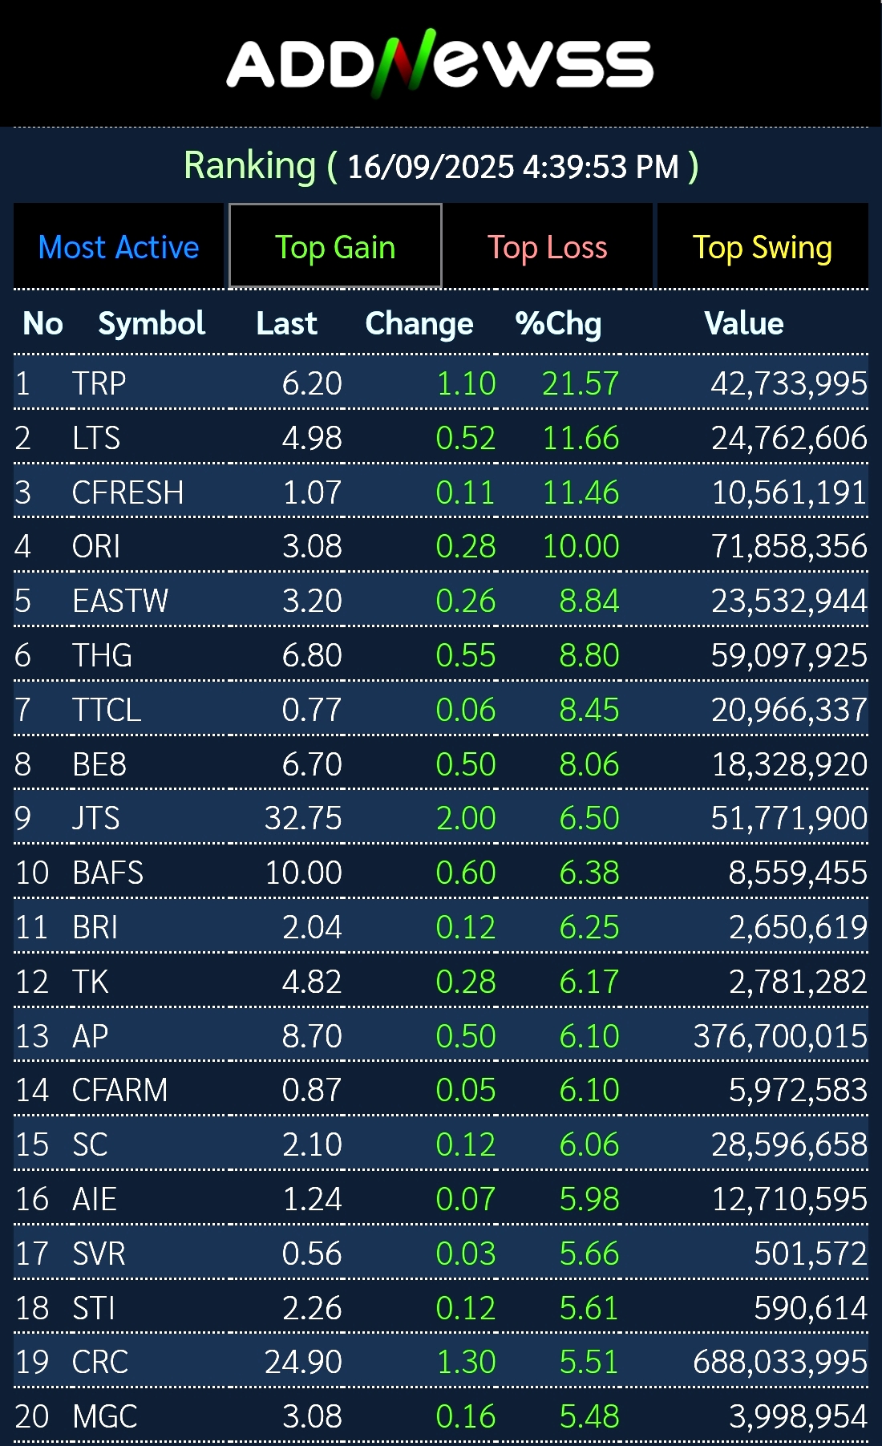Switch to the Most Active tab
Viewport: 882px width, 1446px height.
point(119,246)
